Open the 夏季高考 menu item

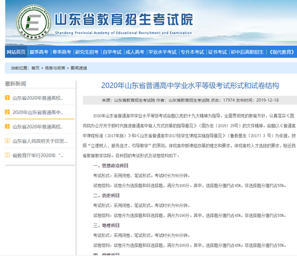tap(39, 52)
